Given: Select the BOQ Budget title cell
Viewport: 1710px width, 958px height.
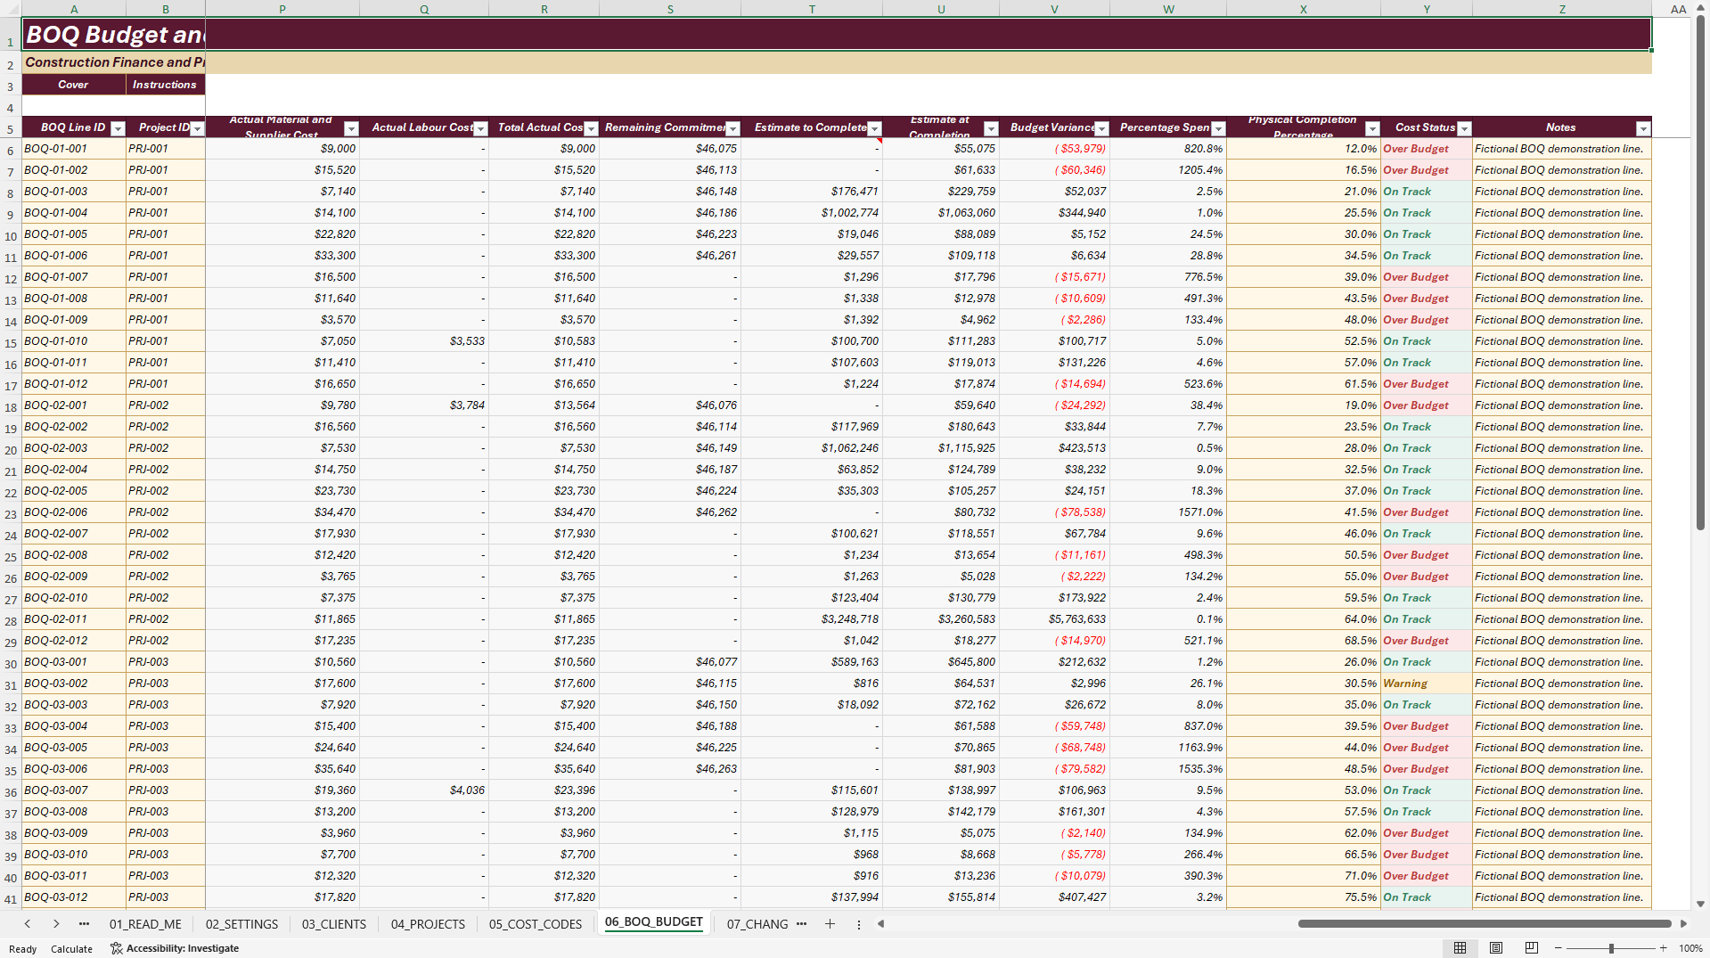Looking at the screenshot, I should tap(837, 35).
